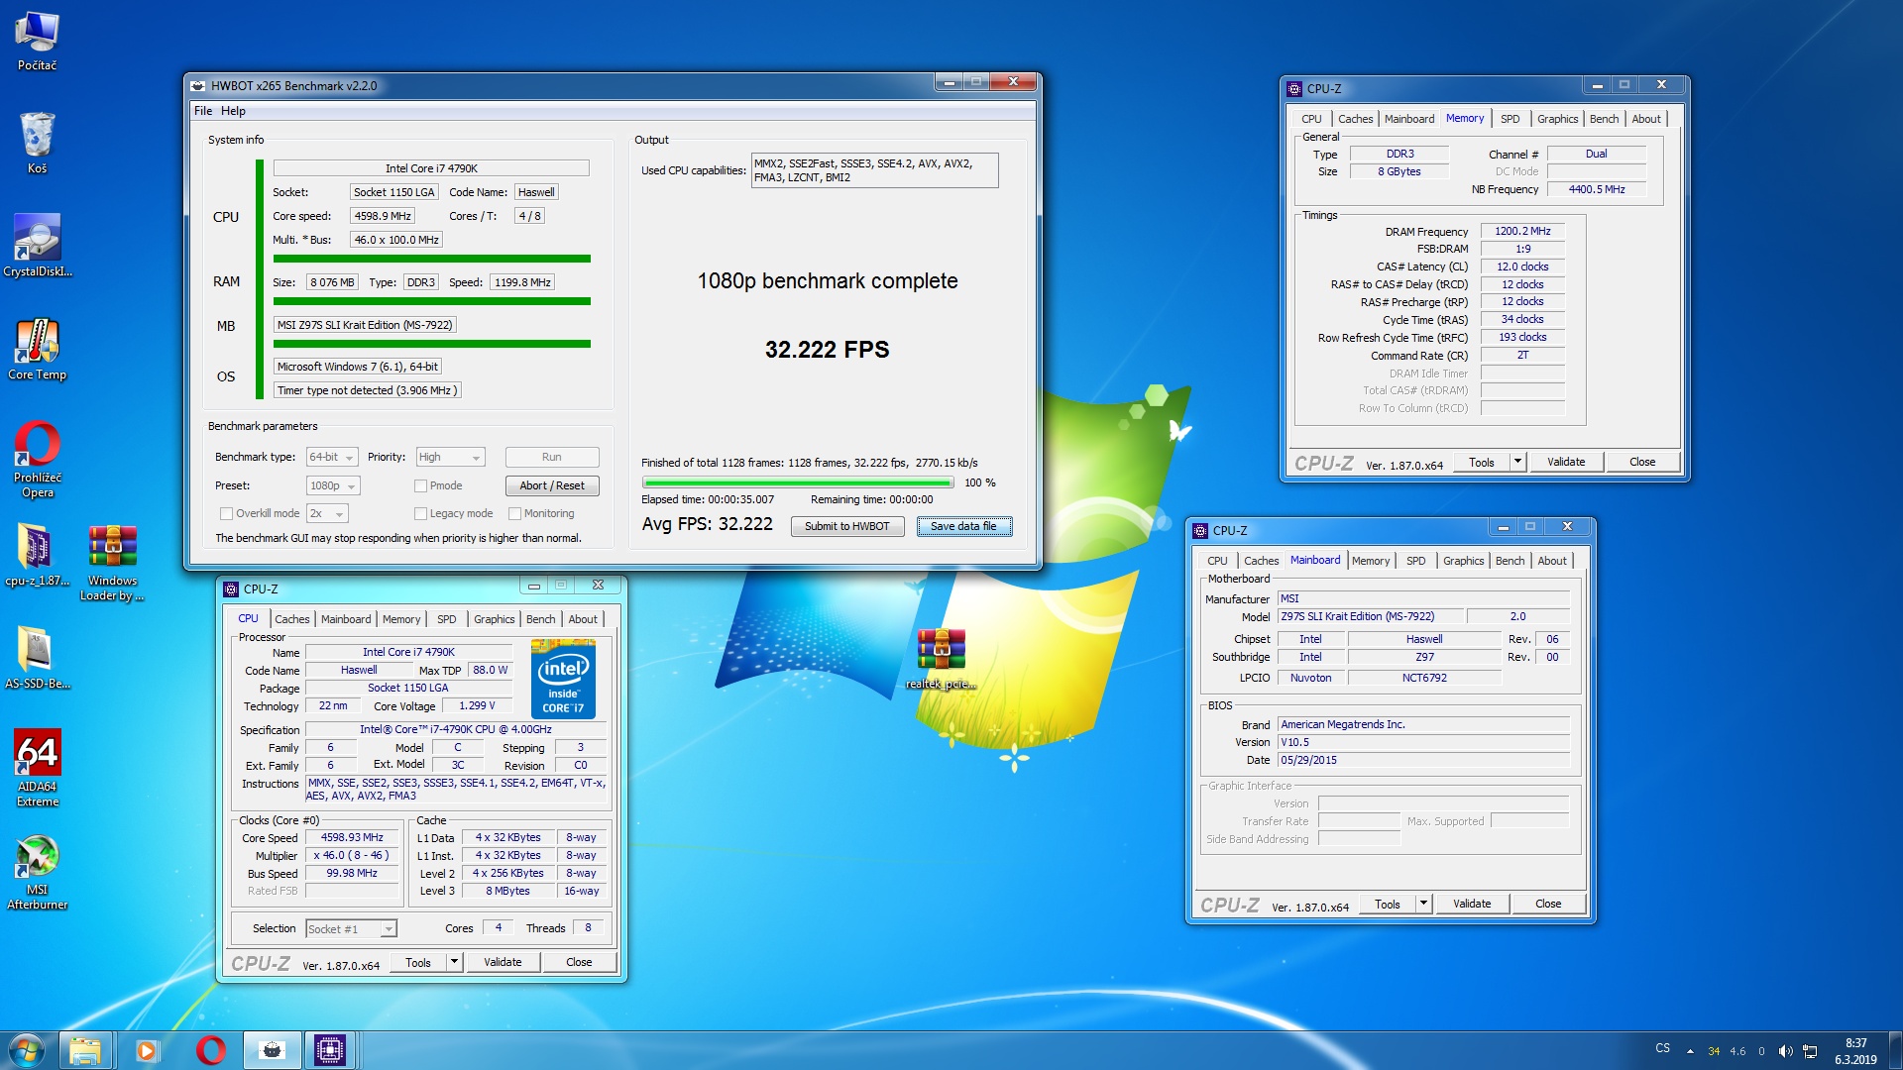
Task: Click the benchmark progress bar
Action: (798, 483)
